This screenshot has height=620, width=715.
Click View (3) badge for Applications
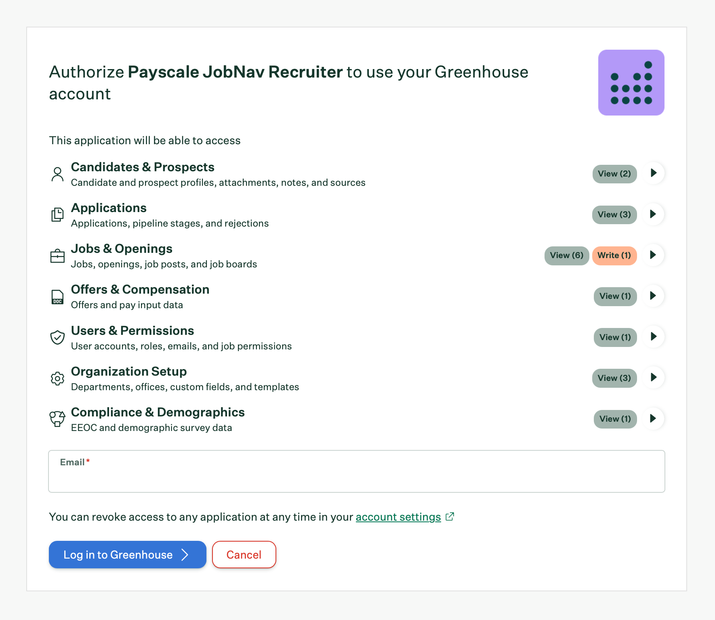pos(614,214)
